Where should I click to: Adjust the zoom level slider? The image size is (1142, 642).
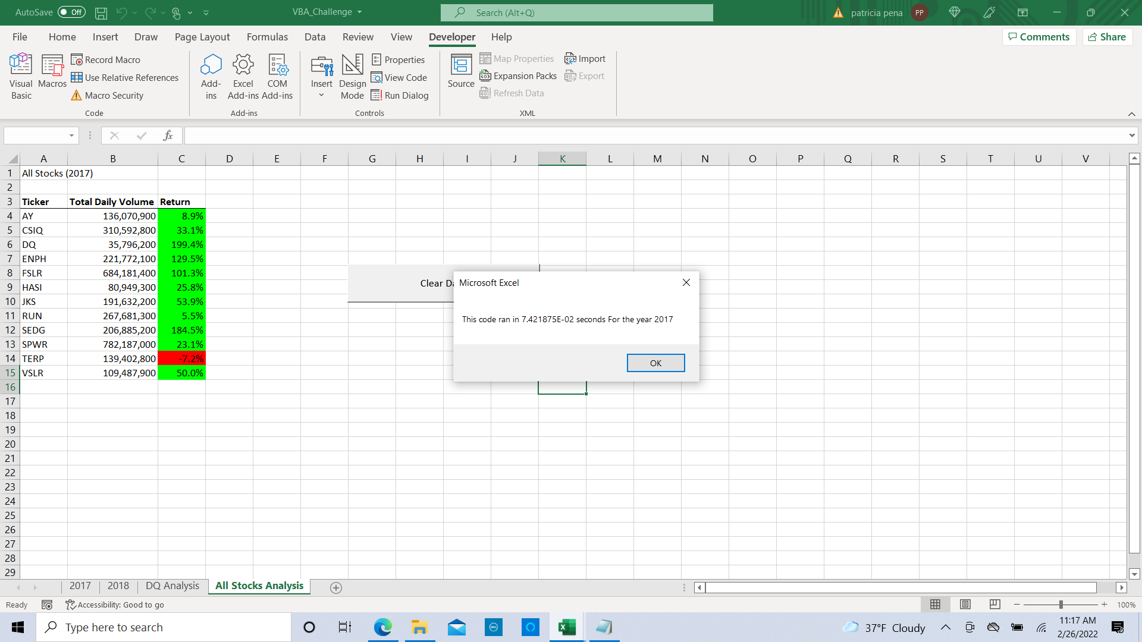coord(1061,605)
